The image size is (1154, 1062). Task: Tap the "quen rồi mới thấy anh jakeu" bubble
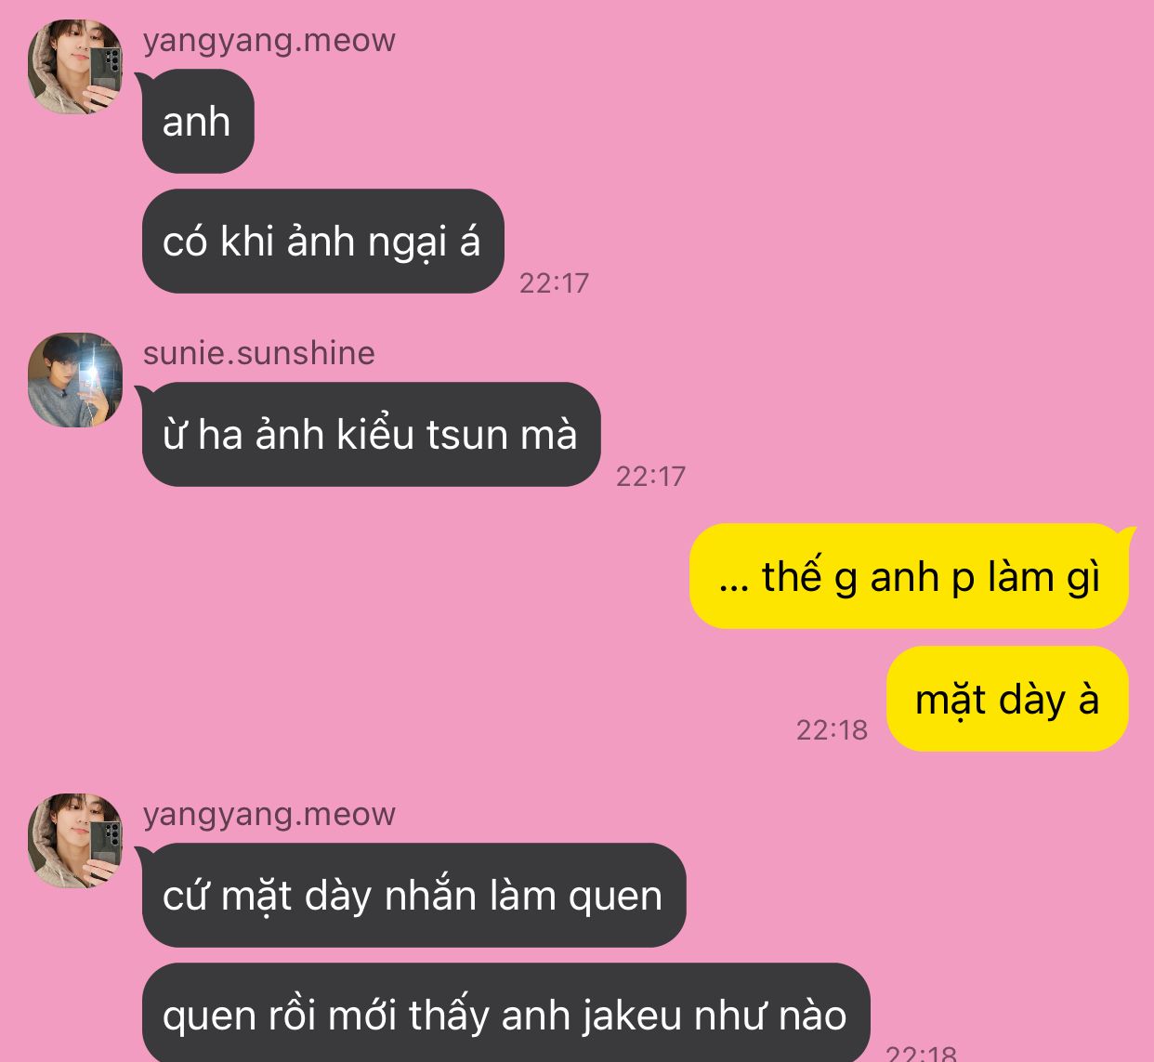pos(505,1013)
